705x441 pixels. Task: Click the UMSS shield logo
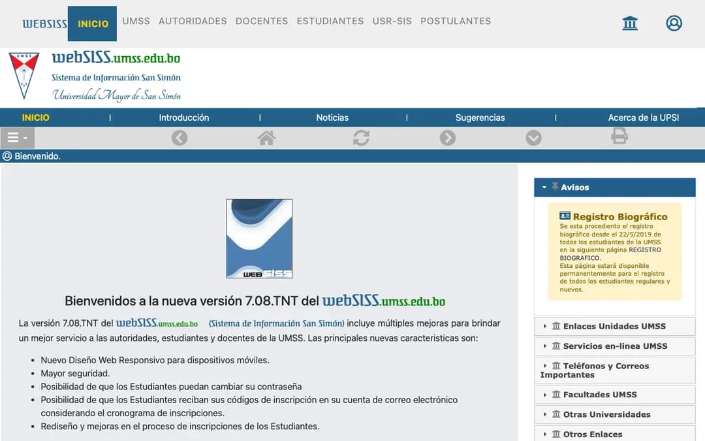coord(24,76)
